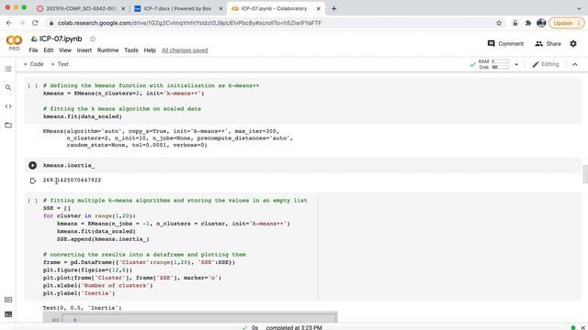Open the Comment panel
588x330 pixels.
click(505, 43)
